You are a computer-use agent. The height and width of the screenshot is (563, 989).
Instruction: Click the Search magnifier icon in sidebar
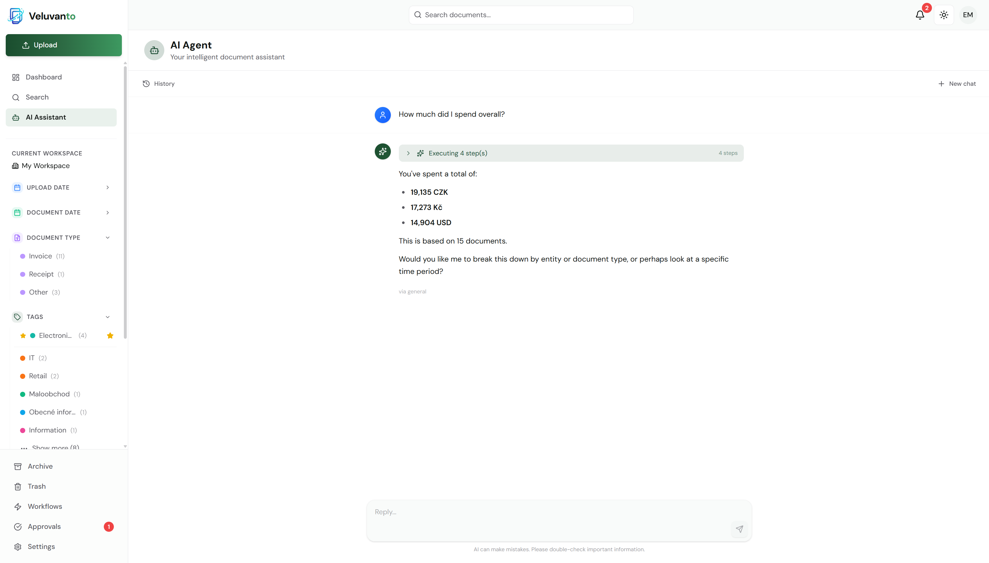pyautogui.click(x=16, y=98)
